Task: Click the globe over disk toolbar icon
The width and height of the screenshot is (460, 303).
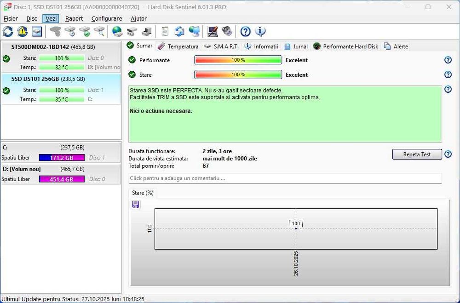Action: (117, 31)
